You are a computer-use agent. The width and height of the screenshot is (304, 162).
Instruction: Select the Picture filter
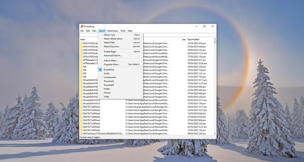click(x=121, y=93)
